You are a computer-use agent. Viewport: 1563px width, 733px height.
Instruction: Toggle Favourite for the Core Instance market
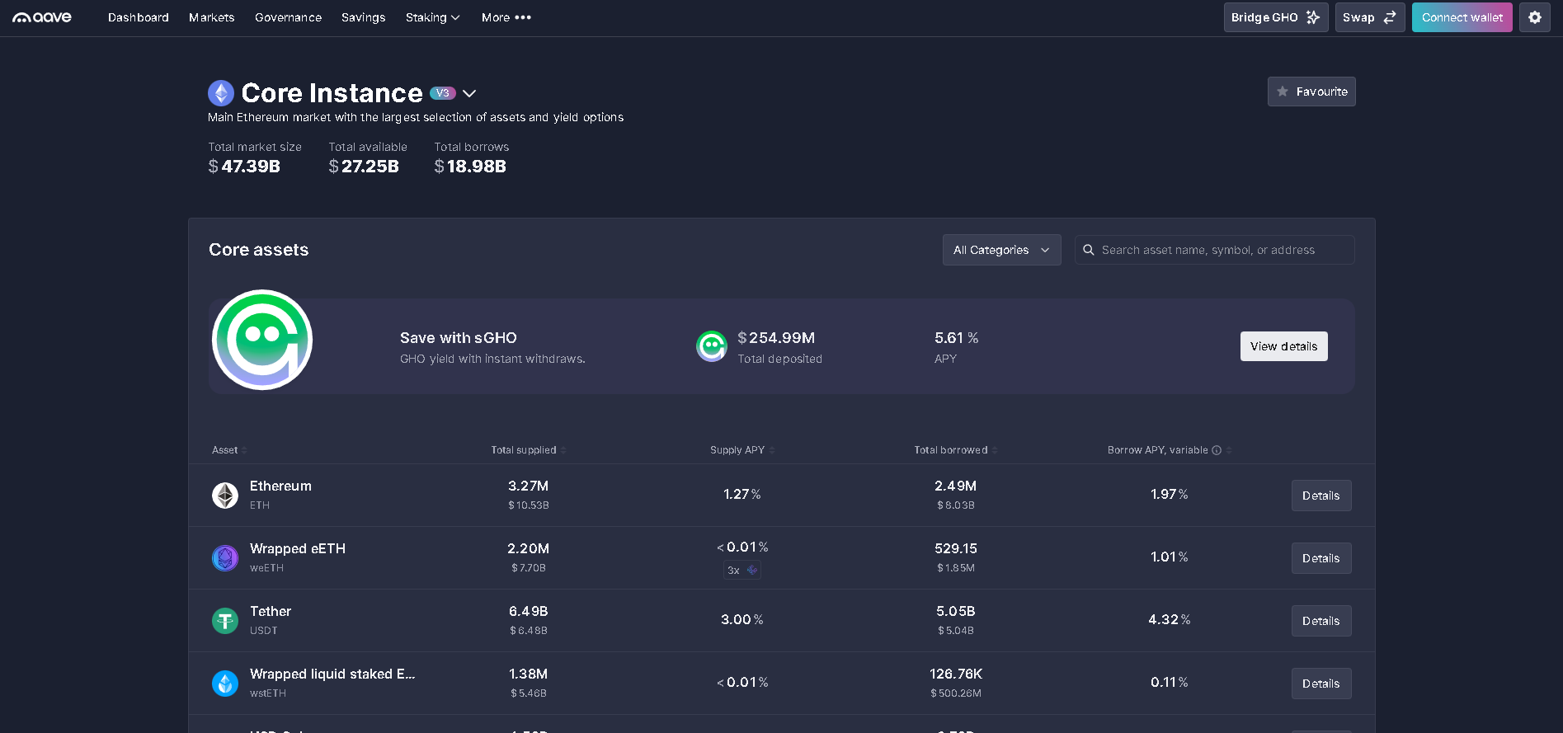pyautogui.click(x=1311, y=92)
